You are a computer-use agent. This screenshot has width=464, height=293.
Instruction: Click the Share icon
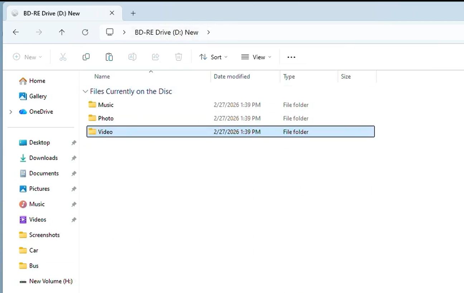(x=155, y=57)
